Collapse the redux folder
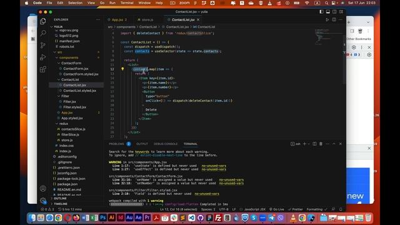 pos(56,124)
